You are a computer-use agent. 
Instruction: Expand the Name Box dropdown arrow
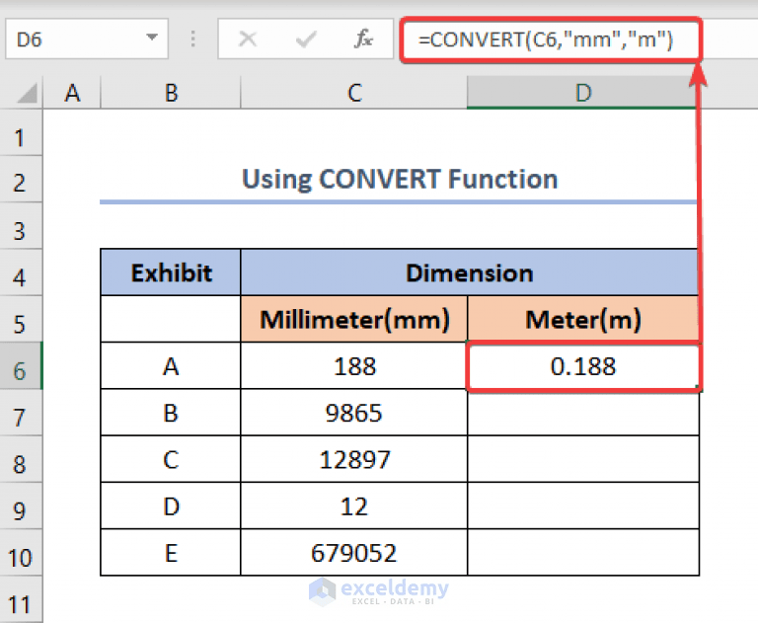pos(152,38)
